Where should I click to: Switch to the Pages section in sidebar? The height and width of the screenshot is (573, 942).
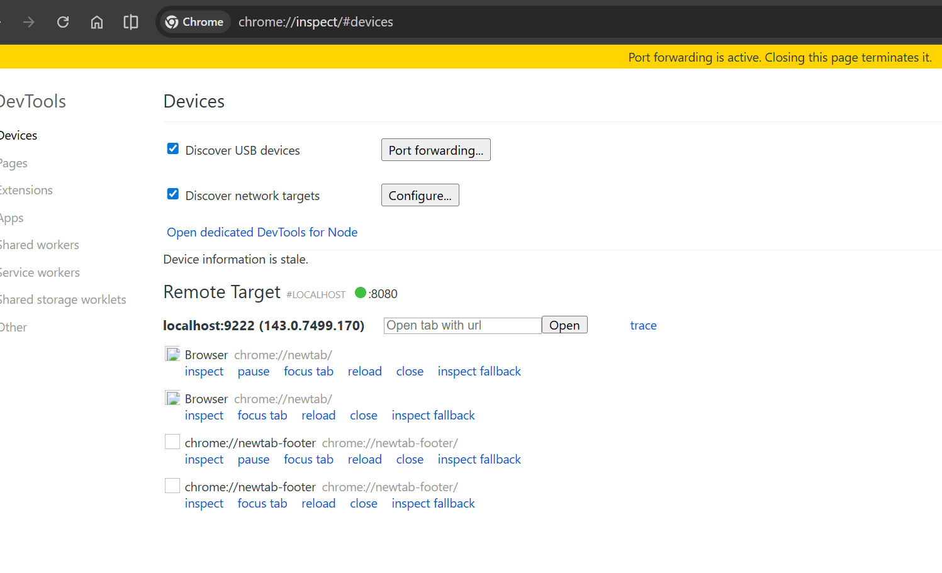(14, 164)
